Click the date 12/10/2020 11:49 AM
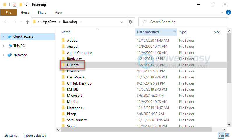The width and height of the screenshot is (232, 139). [x=153, y=41]
